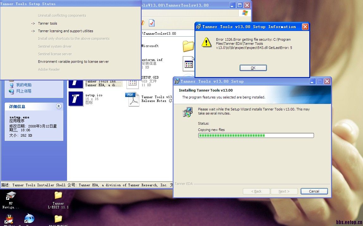Click 详细信息 panel header title
The height and width of the screenshot is (226, 363).
click(17, 107)
